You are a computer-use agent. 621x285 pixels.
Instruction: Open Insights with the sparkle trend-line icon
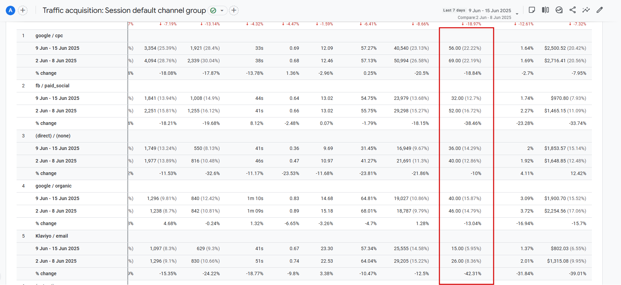(586, 10)
